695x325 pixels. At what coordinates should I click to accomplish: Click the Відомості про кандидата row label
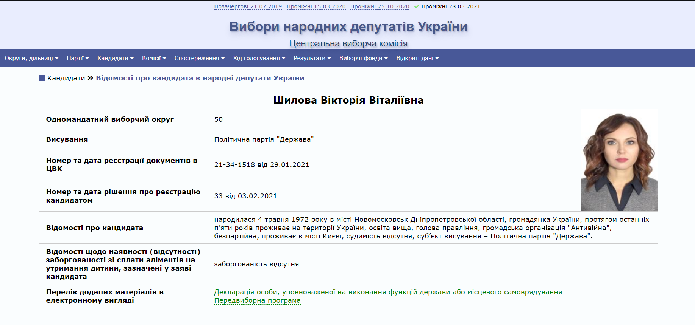(x=95, y=228)
